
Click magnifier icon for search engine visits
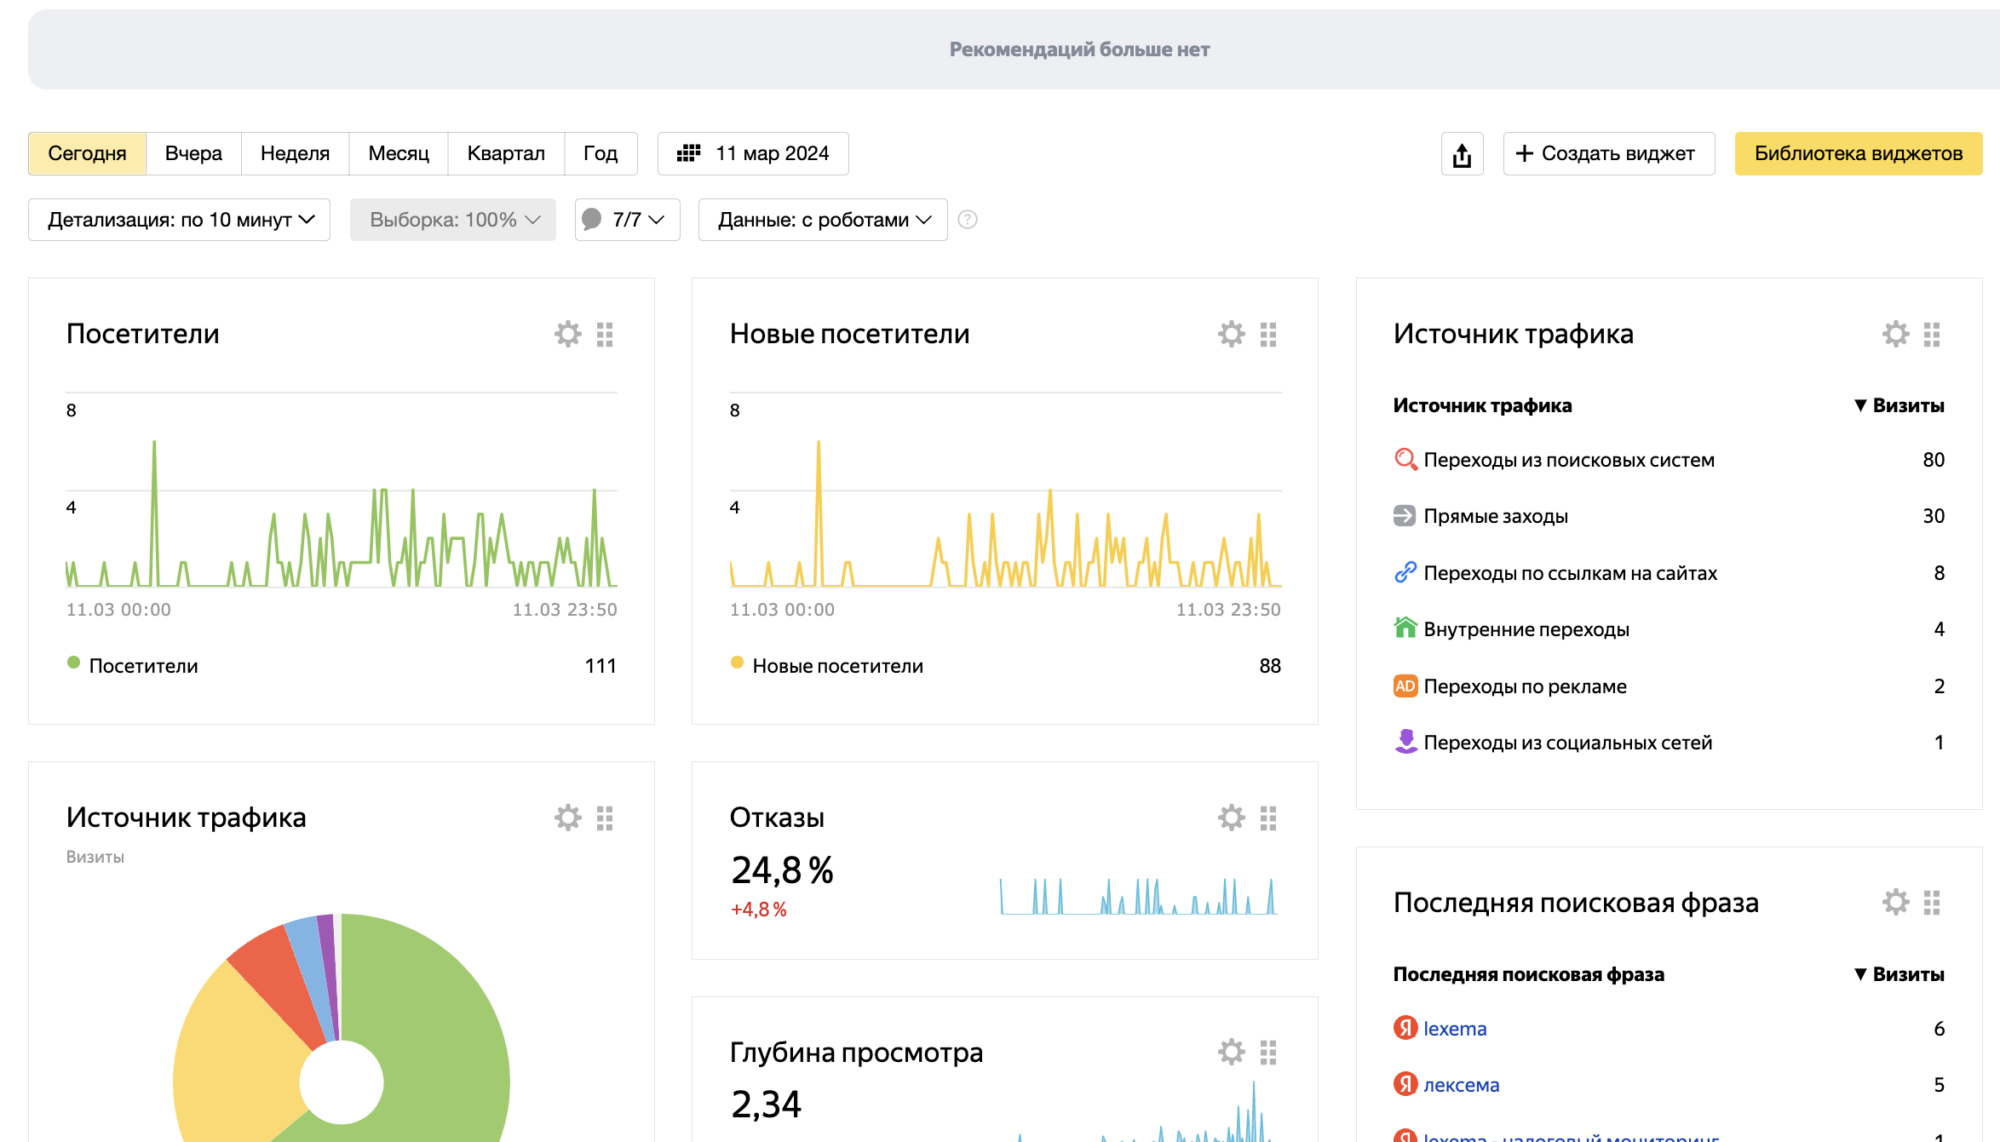click(x=1405, y=459)
